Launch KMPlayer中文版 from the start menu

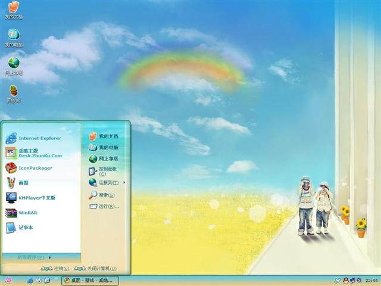[30, 198]
